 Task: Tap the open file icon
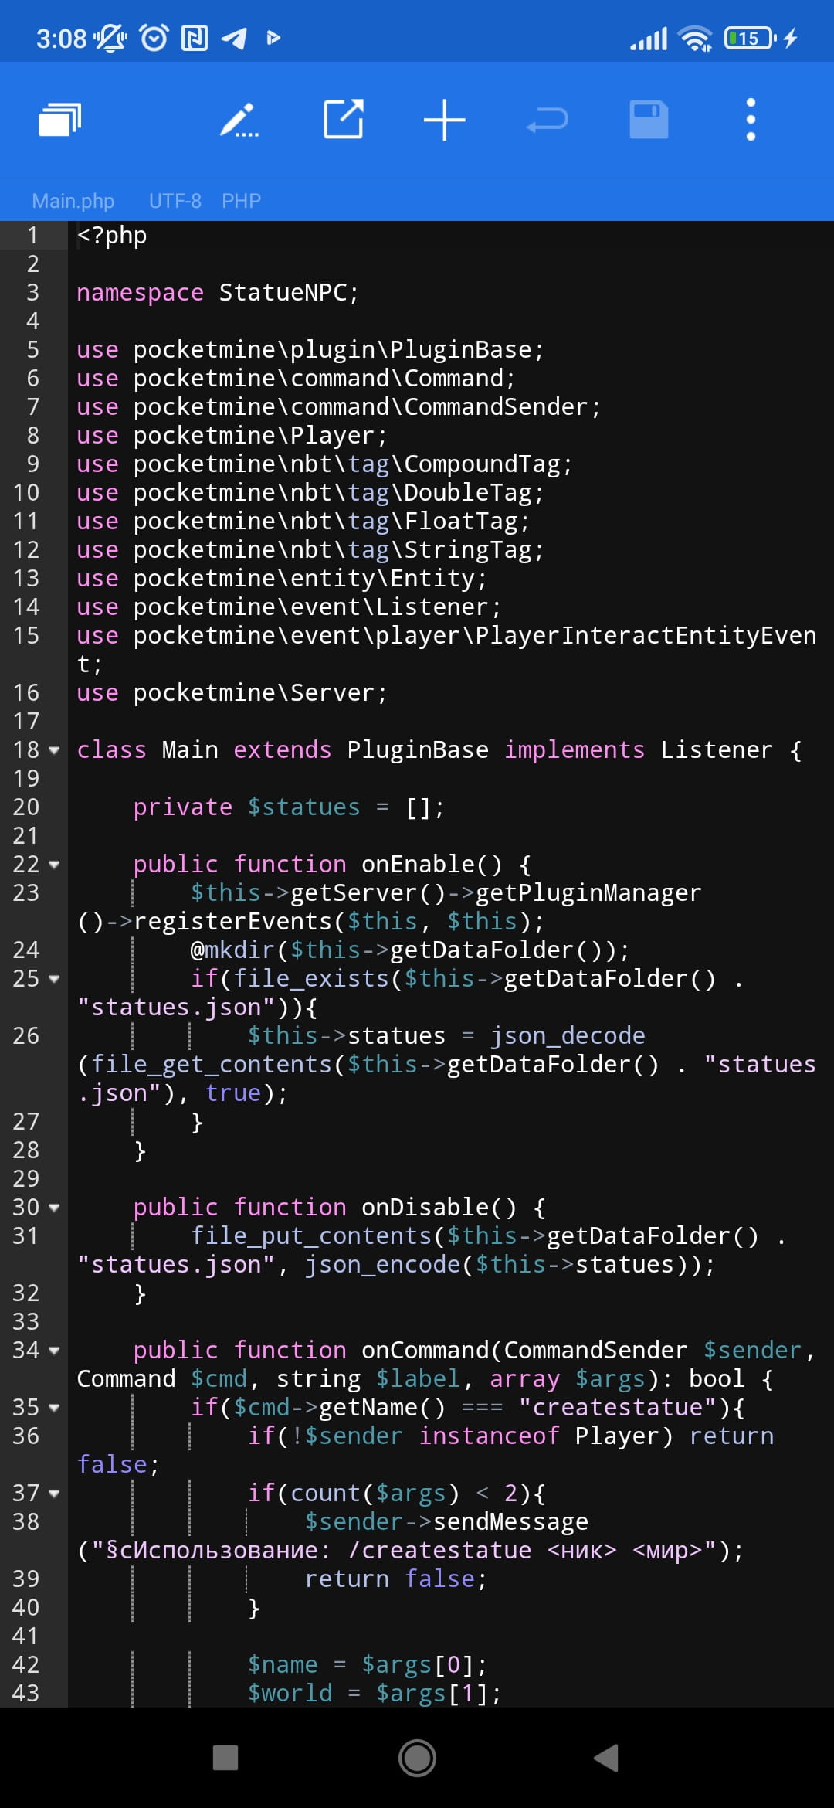pos(343,120)
